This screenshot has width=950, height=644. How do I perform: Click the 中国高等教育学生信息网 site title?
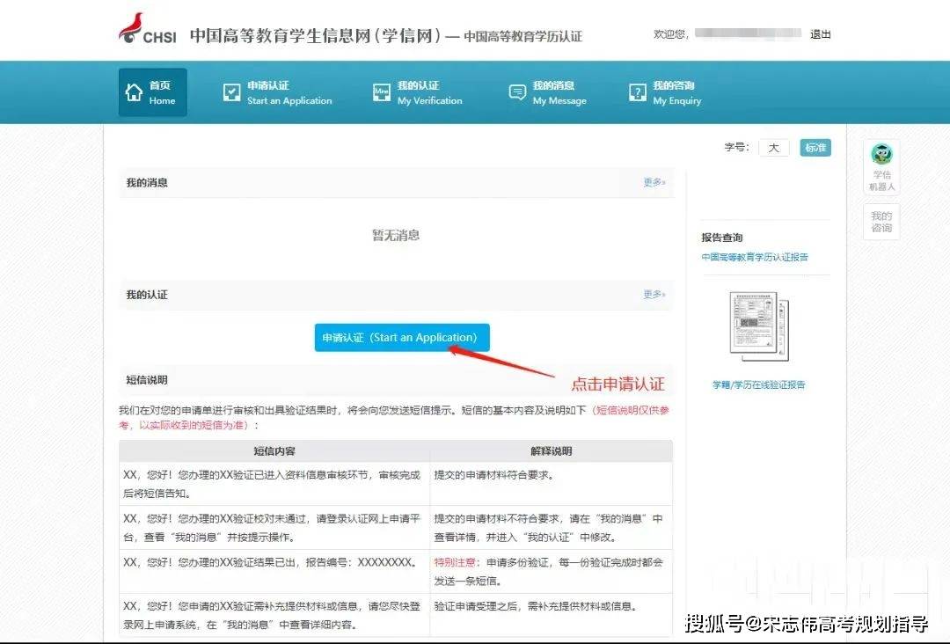(x=315, y=35)
